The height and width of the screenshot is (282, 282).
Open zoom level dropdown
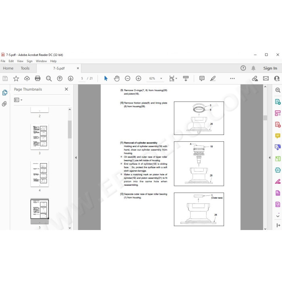point(161,79)
